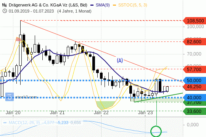Select the SMA(9) legend label
The height and width of the screenshot is (137, 206).
tap(103, 5)
